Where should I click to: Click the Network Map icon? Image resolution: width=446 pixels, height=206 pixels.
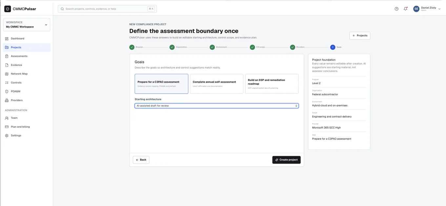point(7,74)
